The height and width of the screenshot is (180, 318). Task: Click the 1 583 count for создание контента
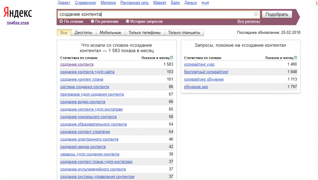click(x=168, y=64)
